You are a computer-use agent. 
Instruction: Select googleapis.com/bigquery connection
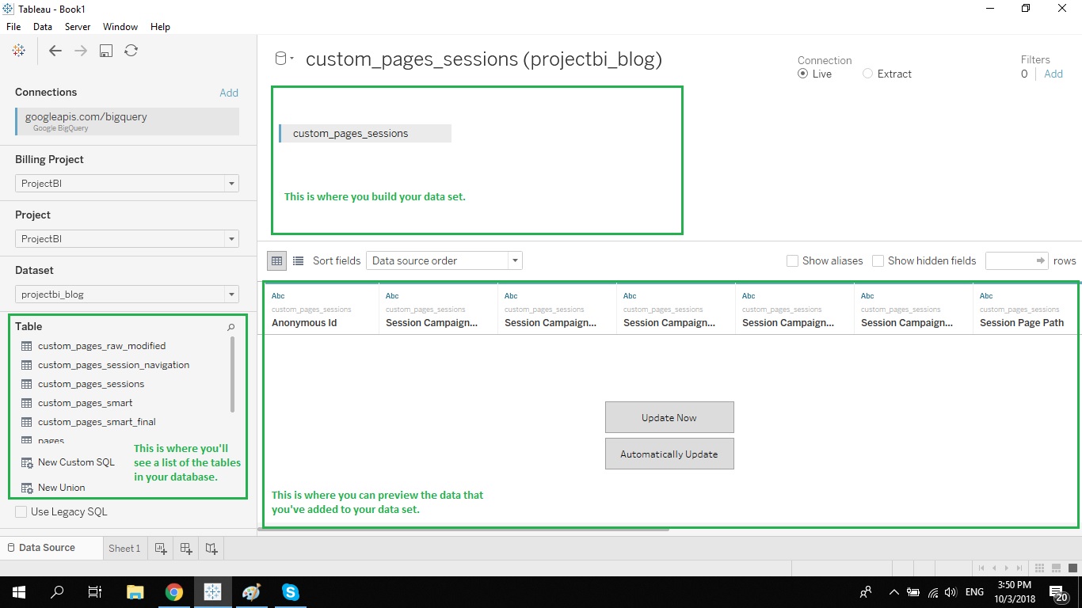[127, 121]
